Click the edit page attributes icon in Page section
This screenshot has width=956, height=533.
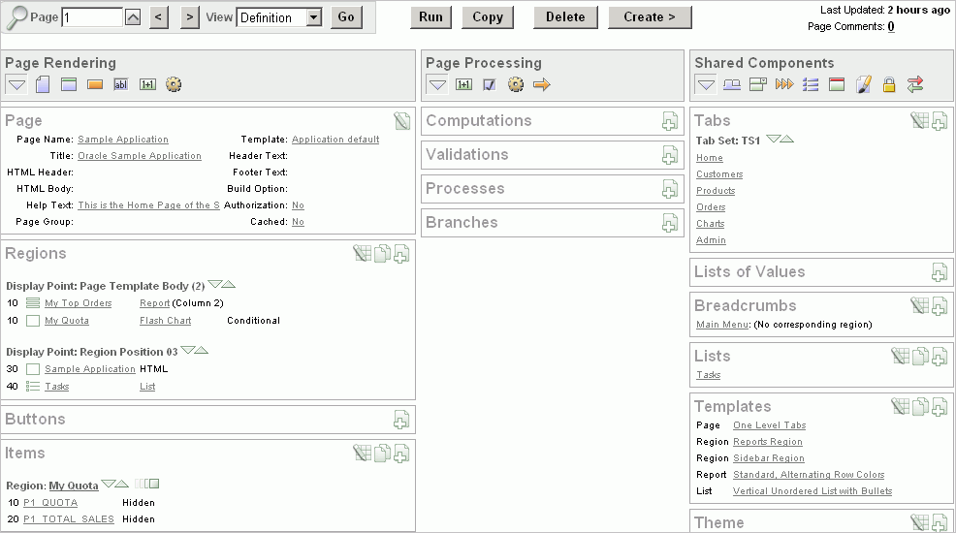pyautogui.click(x=401, y=121)
